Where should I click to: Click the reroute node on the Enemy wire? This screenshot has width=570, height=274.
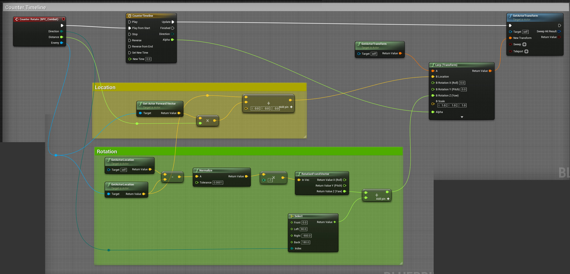[56, 155]
